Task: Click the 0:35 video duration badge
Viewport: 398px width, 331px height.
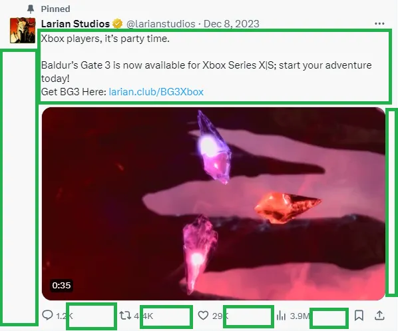Action: [x=61, y=285]
